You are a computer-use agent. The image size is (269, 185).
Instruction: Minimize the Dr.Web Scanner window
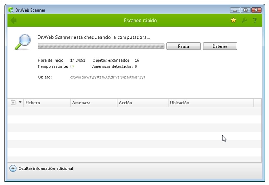pyautogui.click(x=235, y=10)
